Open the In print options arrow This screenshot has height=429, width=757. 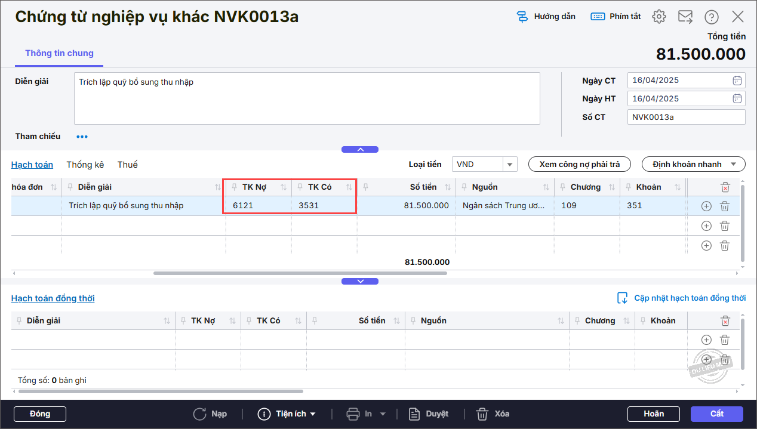(383, 414)
